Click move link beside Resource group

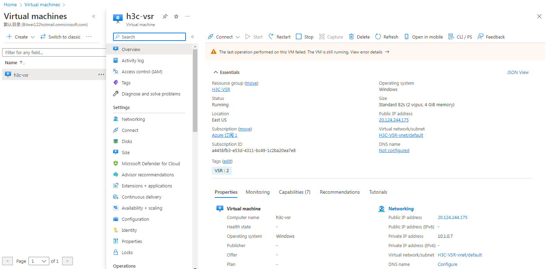(251, 83)
